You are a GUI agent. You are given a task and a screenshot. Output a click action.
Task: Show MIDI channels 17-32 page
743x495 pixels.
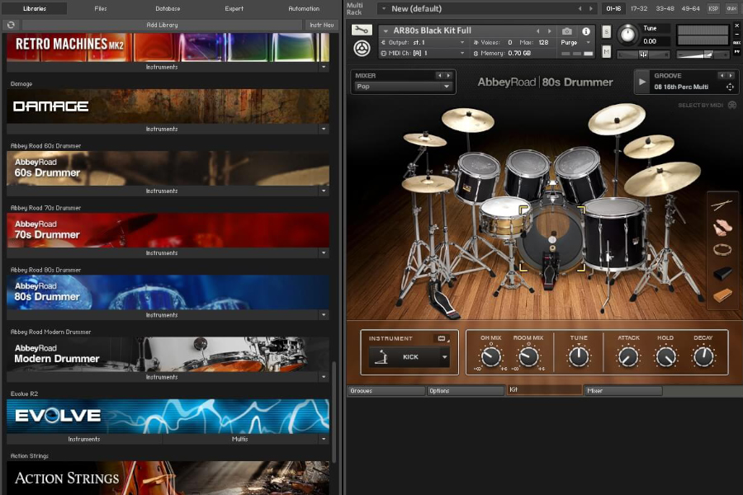pos(639,8)
